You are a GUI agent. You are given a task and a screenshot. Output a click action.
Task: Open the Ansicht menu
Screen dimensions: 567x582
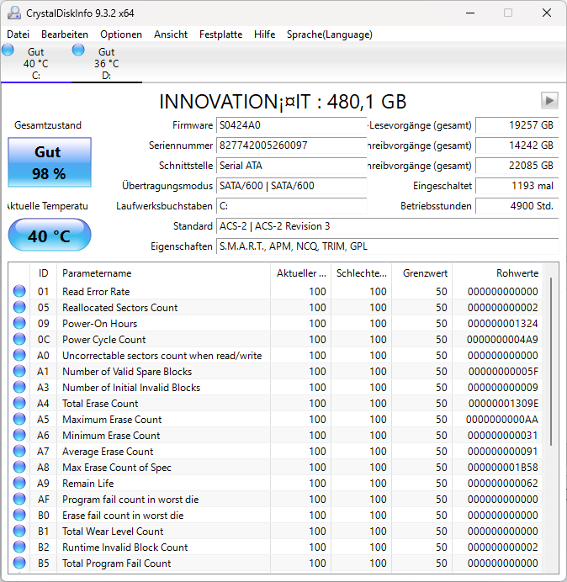171,34
